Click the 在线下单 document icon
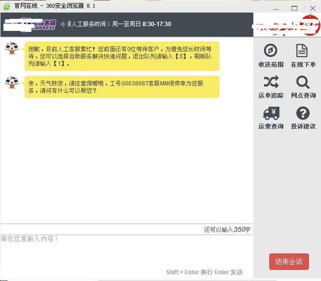 click(x=302, y=51)
